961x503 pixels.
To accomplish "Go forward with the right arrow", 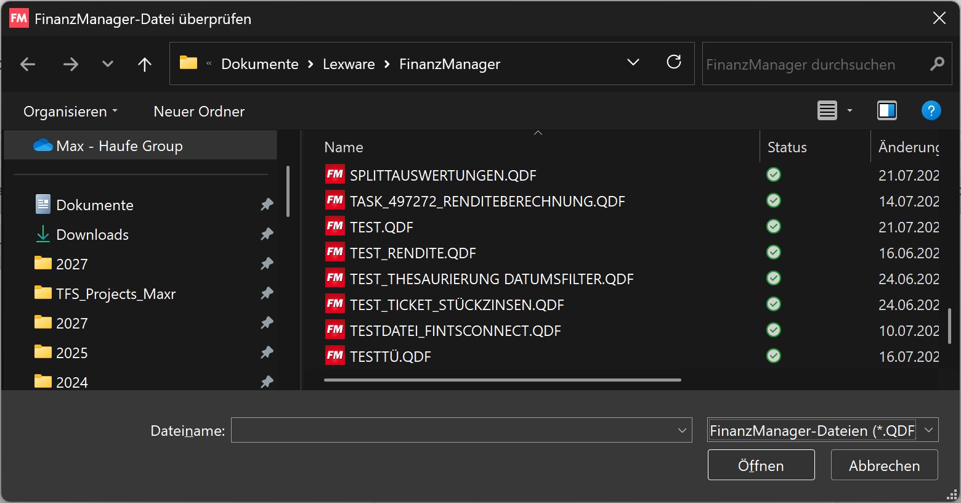I will (x=71, y=64).
